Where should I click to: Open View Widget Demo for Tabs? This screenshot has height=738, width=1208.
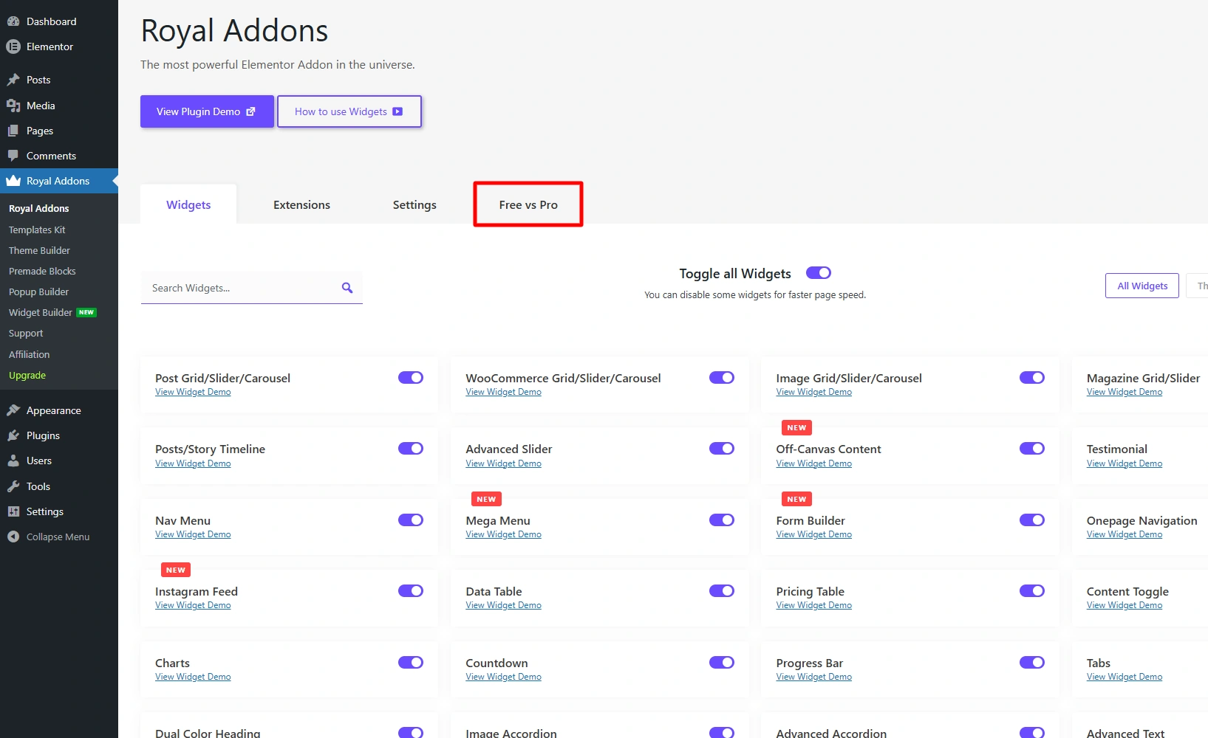[1125, 677]
